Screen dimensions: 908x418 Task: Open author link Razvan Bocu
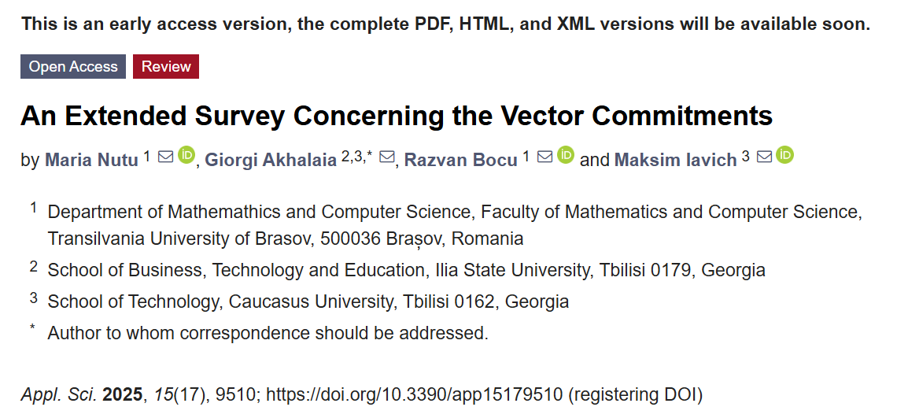[x=460, y=160]
